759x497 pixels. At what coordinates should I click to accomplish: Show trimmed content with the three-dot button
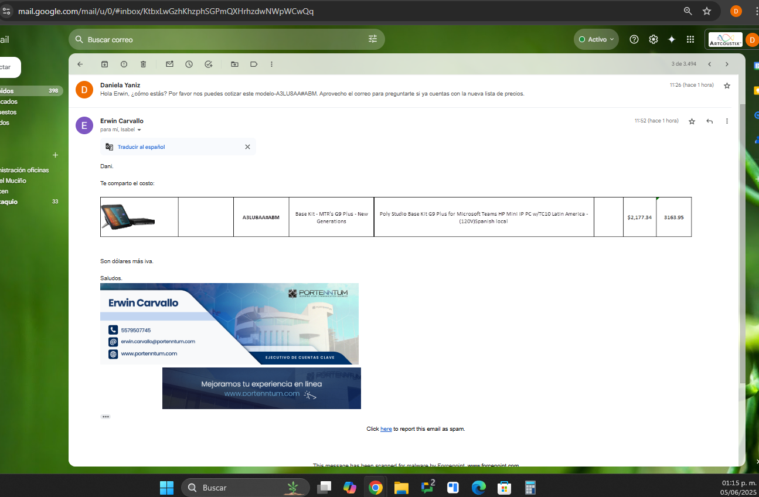pos(105,417)
